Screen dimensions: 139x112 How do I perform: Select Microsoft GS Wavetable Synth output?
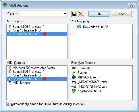(32, 68)
